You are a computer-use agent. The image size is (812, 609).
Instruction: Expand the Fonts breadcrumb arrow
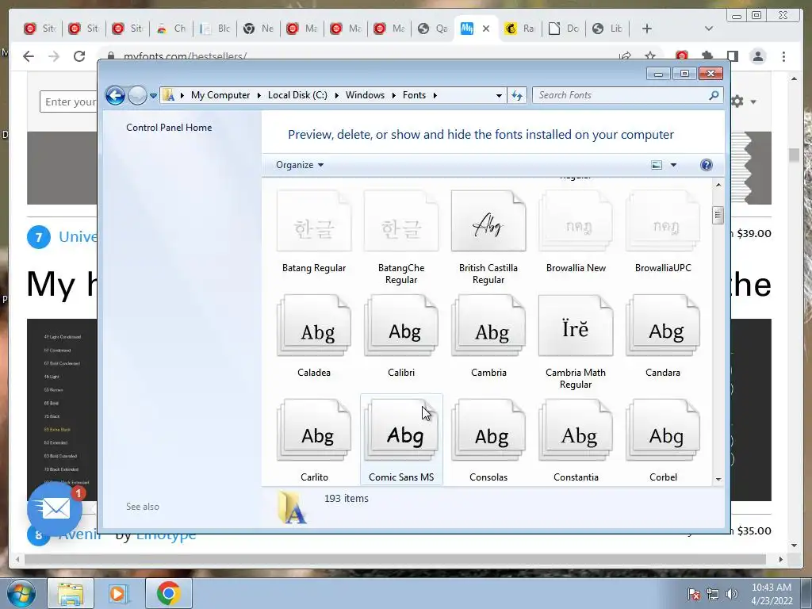[435, 95]
